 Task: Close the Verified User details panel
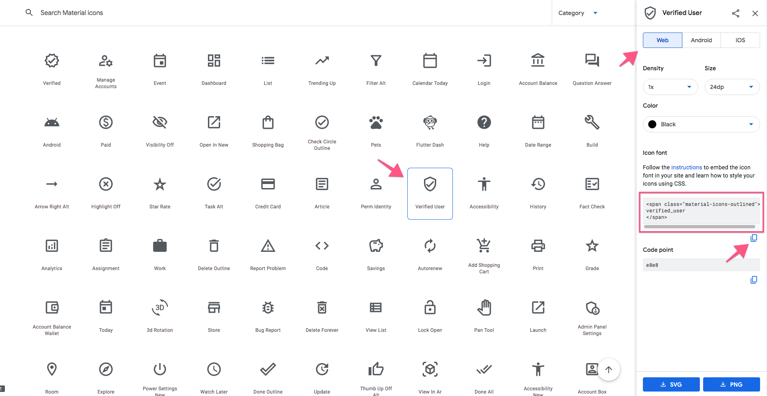(x=755, y=13)
